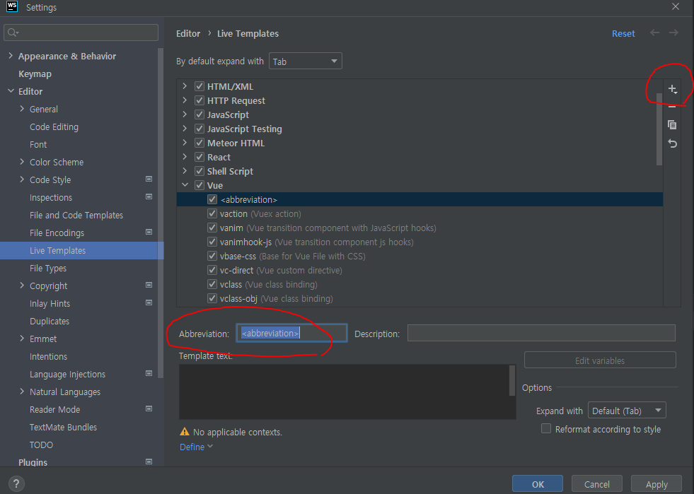The height and width of the screenshot is (494, 694).
Task: Click project-level marker beside Language Injections
Action: coord(149,374)
